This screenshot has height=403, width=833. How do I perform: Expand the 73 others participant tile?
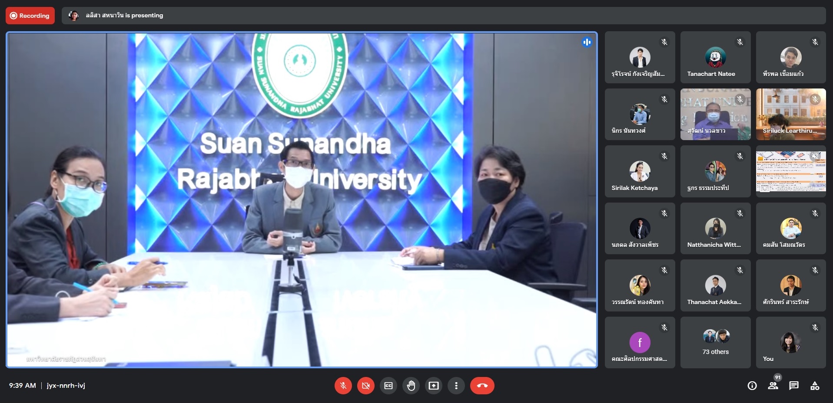[715, 342]
